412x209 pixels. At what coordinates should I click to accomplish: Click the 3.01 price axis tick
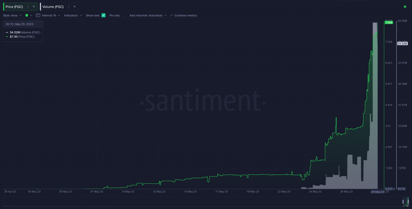388,126
